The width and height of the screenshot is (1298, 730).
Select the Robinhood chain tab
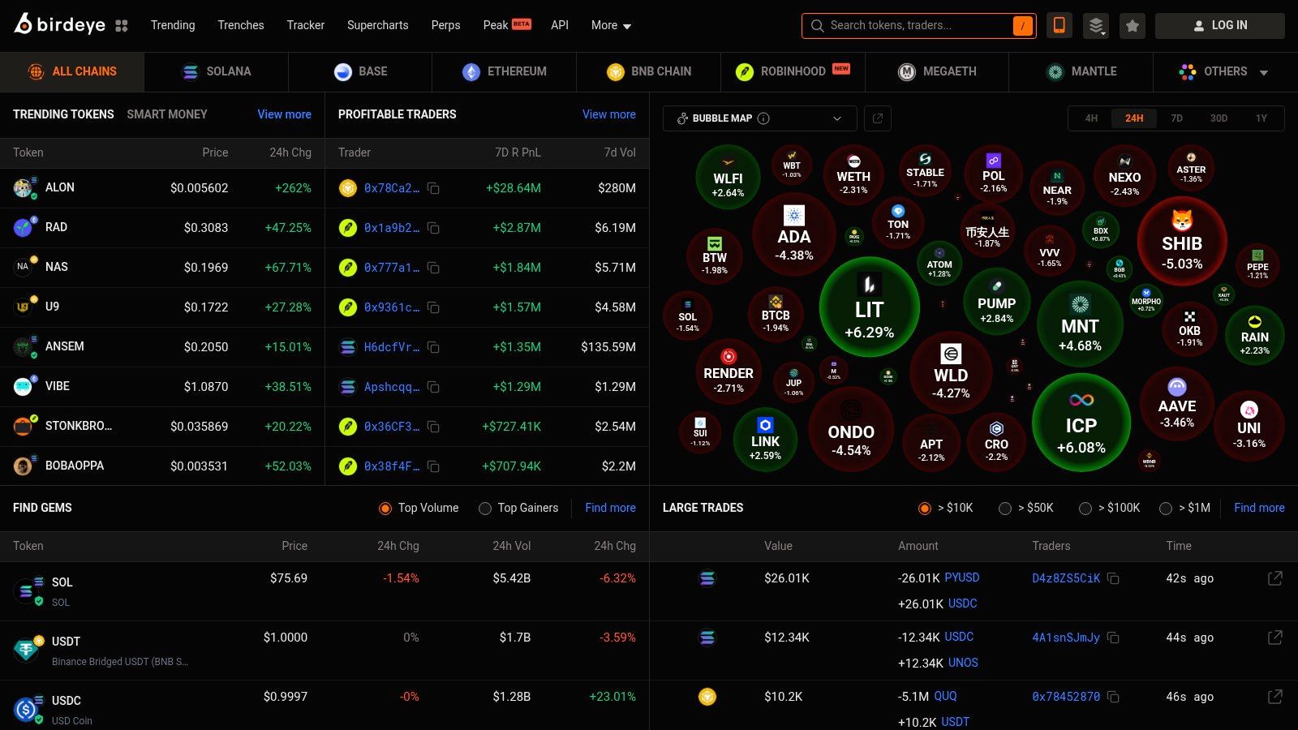point(793,72)
